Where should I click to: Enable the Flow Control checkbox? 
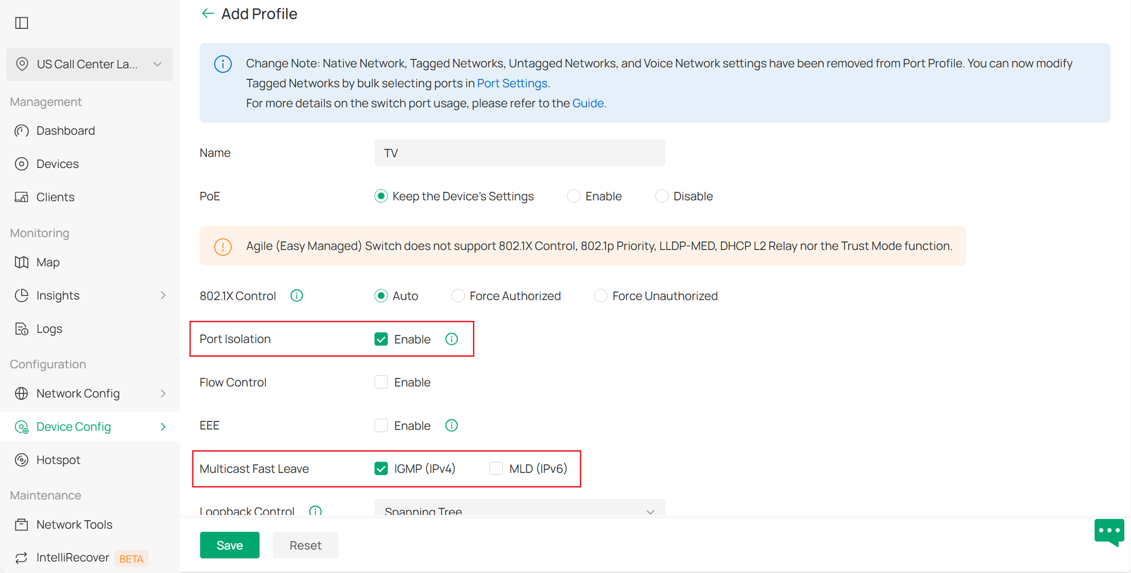[x=381, y=382]
